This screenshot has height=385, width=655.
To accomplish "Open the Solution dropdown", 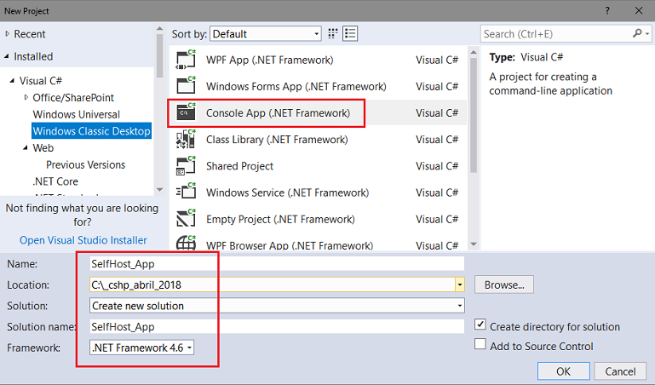I will [277, 306].
